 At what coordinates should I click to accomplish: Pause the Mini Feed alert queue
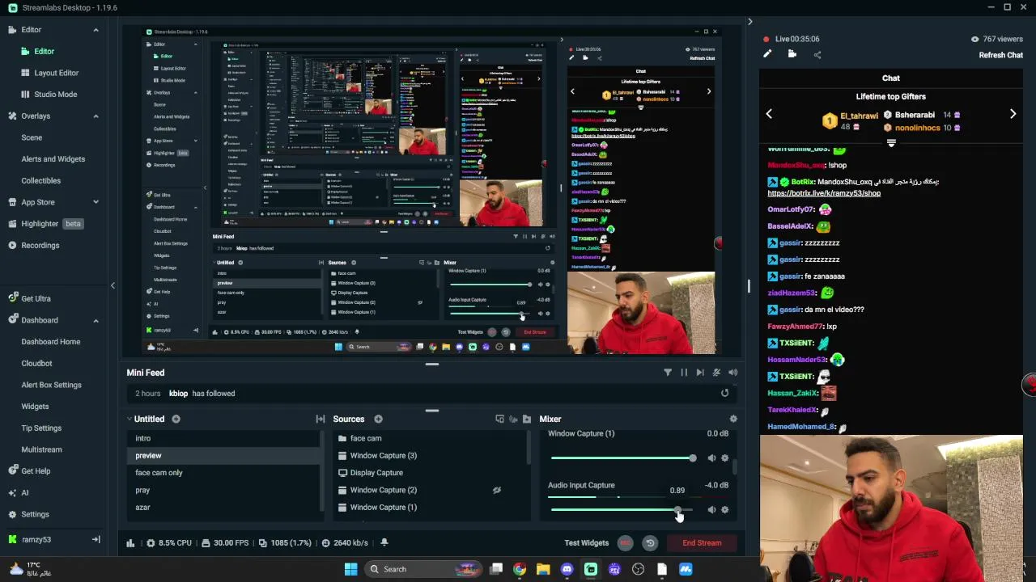tap(684, 373)
